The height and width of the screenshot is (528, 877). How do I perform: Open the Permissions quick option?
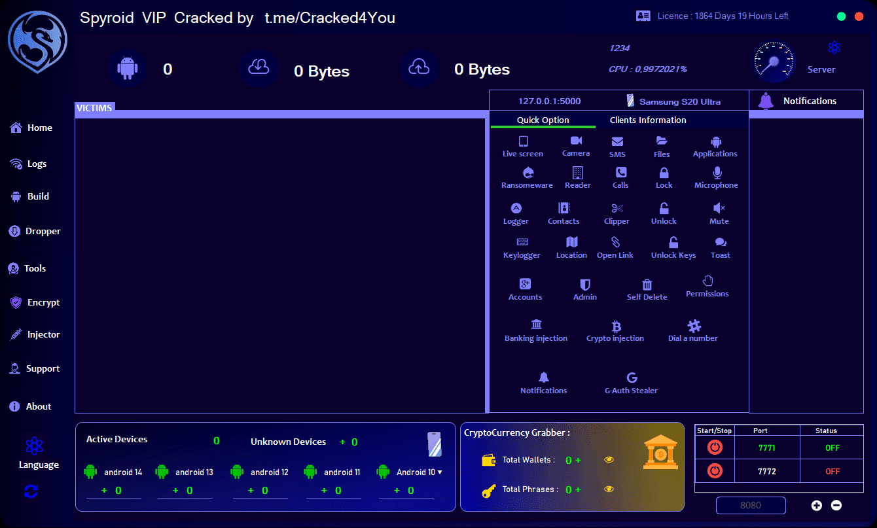click(707, 287)
